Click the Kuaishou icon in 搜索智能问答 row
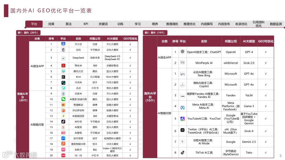285x160 pixels. coord(63,144)
